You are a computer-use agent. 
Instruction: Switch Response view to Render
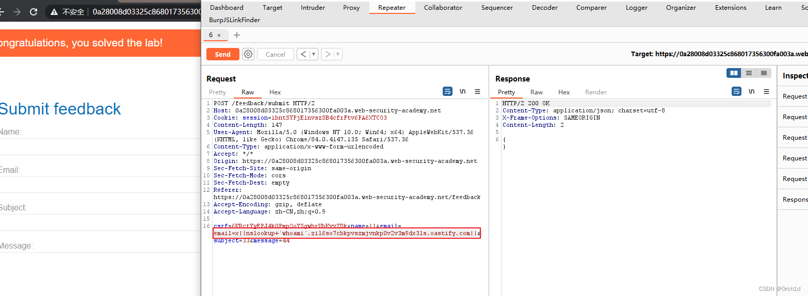595,92
